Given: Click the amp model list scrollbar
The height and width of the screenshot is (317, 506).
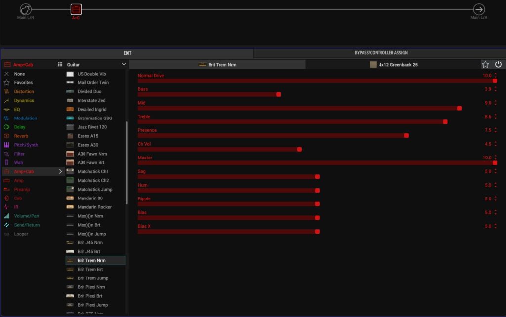Looking at the screenshot, I should pos(126,163).
